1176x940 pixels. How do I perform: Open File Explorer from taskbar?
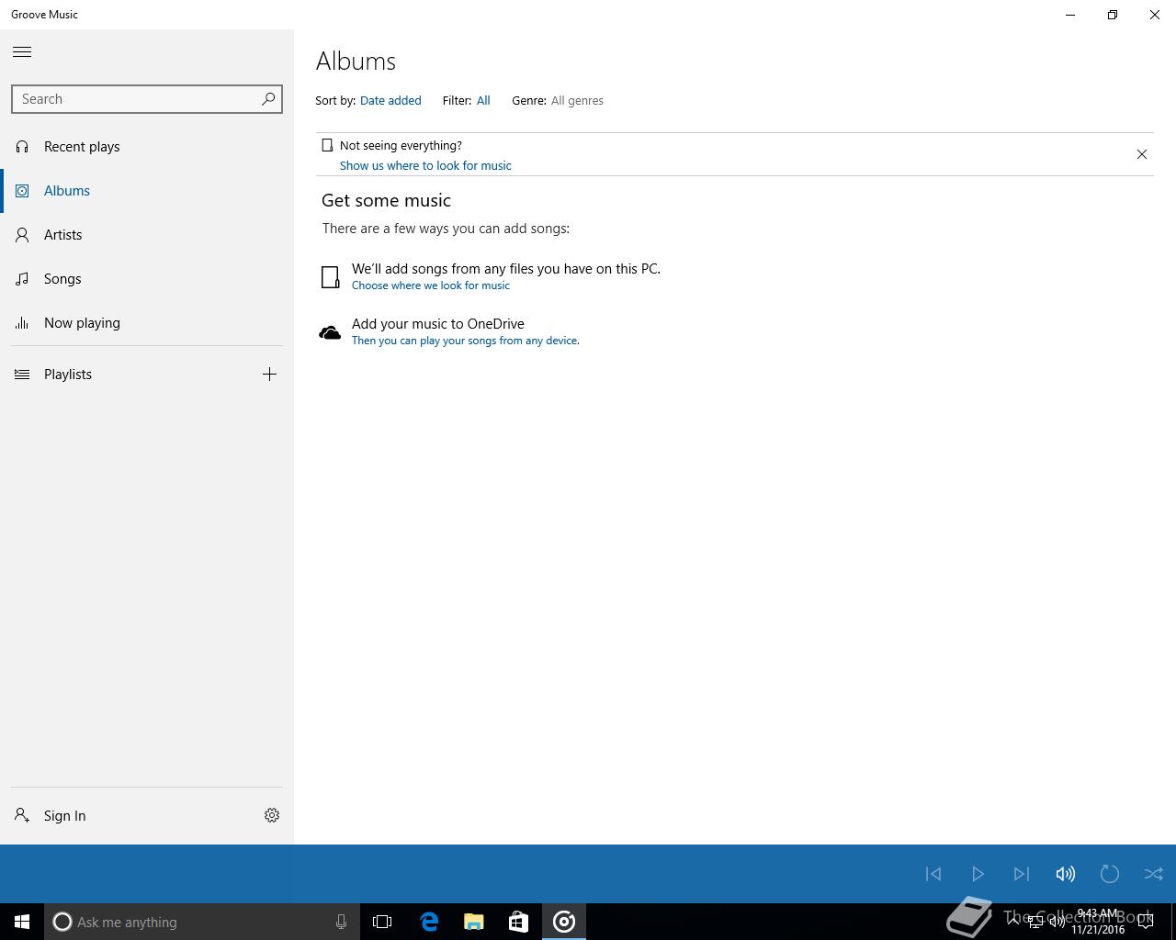point(474,922)
